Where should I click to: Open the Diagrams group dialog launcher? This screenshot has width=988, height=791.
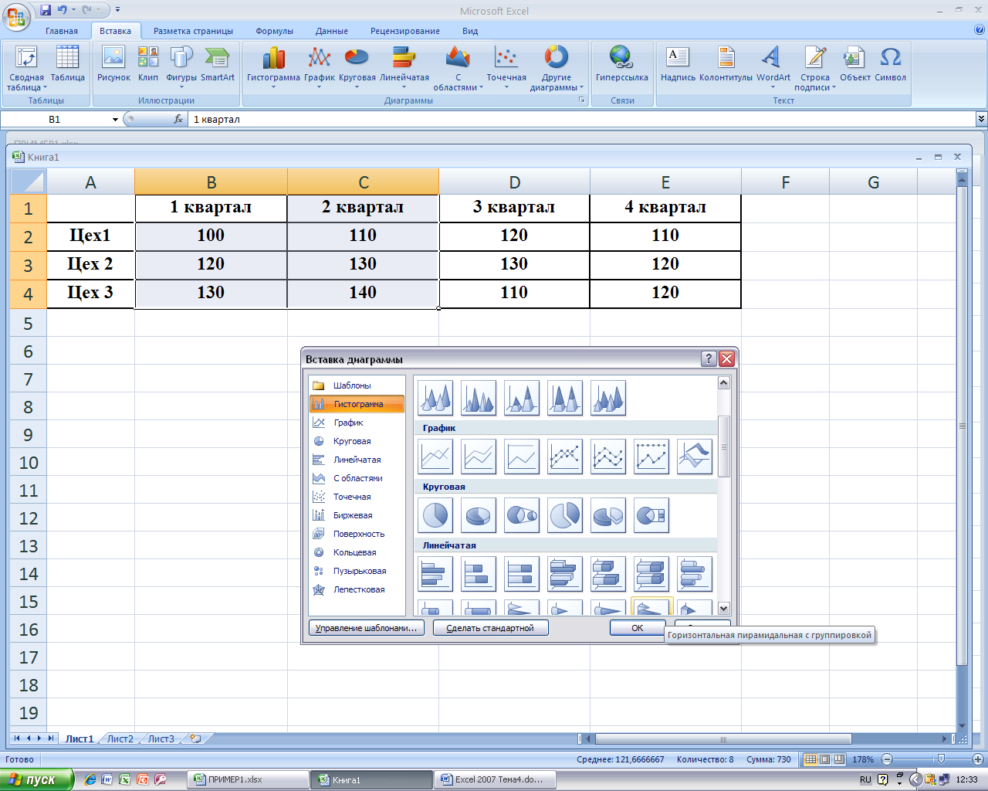point(582,100)
